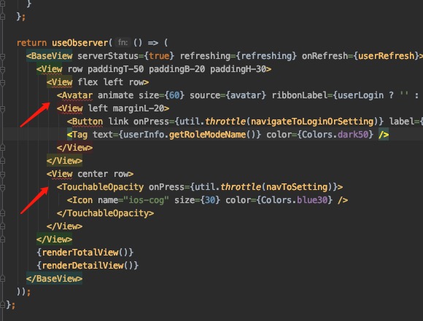The image size is (423, 321).
Task: Click navigateToLoginOrSetting function reference
Action: tap(312, 122)
